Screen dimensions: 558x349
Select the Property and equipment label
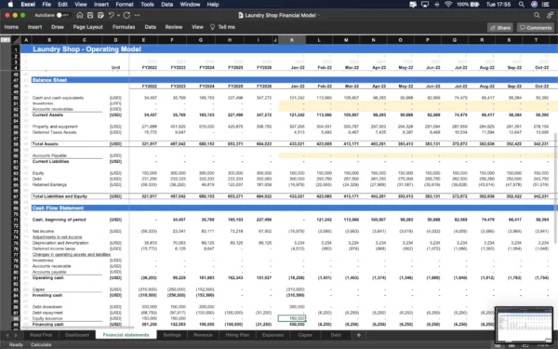point(55,127)
